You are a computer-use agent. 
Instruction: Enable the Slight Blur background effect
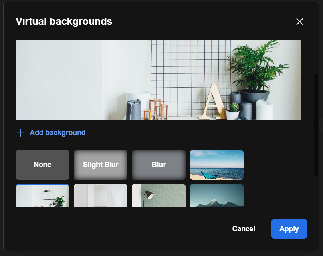pos(100,165)
